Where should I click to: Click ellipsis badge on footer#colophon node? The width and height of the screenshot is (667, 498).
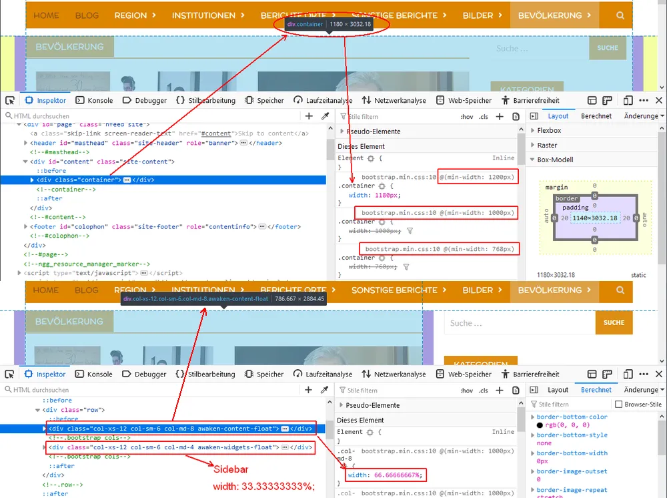tap(262, 226)
